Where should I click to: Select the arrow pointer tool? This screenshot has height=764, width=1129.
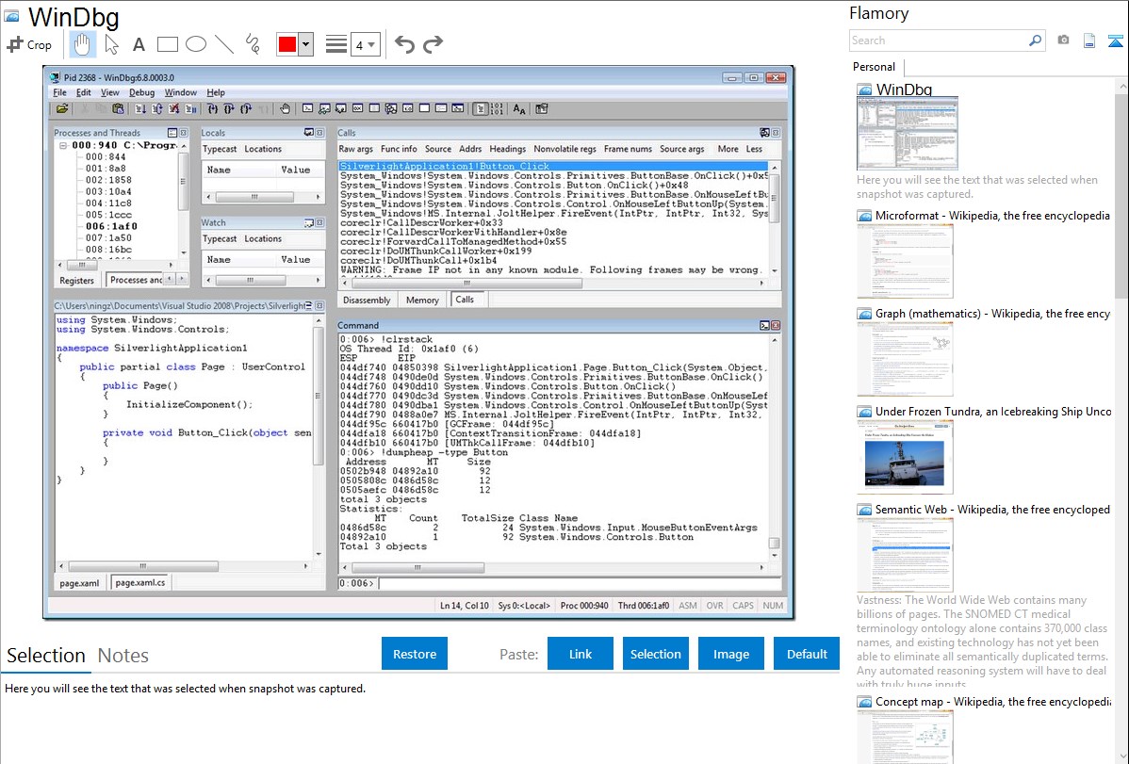pyautogui.click(x=111, y=44)
